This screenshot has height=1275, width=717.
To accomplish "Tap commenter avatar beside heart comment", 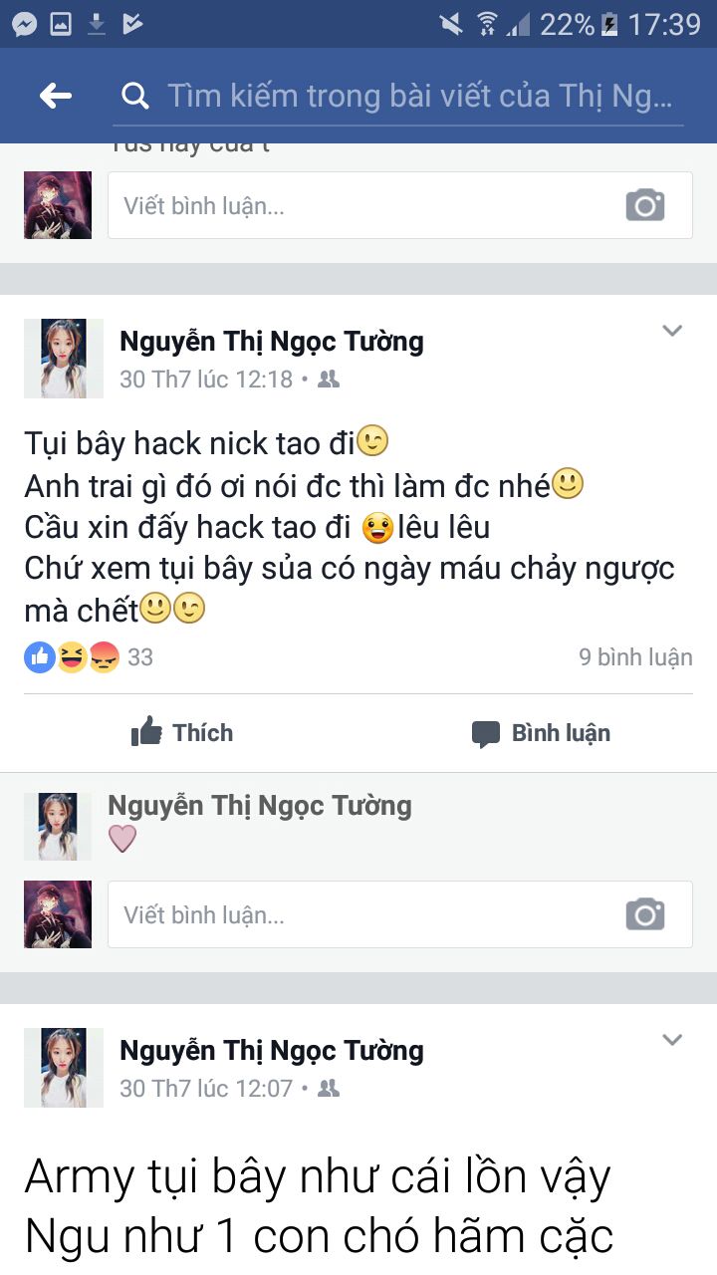I will [x=58, y=827].
